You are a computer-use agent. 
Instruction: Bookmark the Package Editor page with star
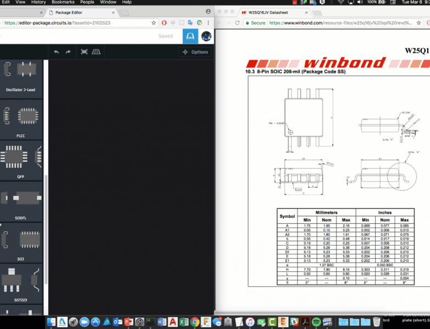(x=154, y=22)
